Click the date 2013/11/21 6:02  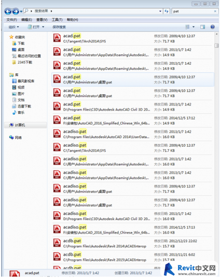(182, 255)
